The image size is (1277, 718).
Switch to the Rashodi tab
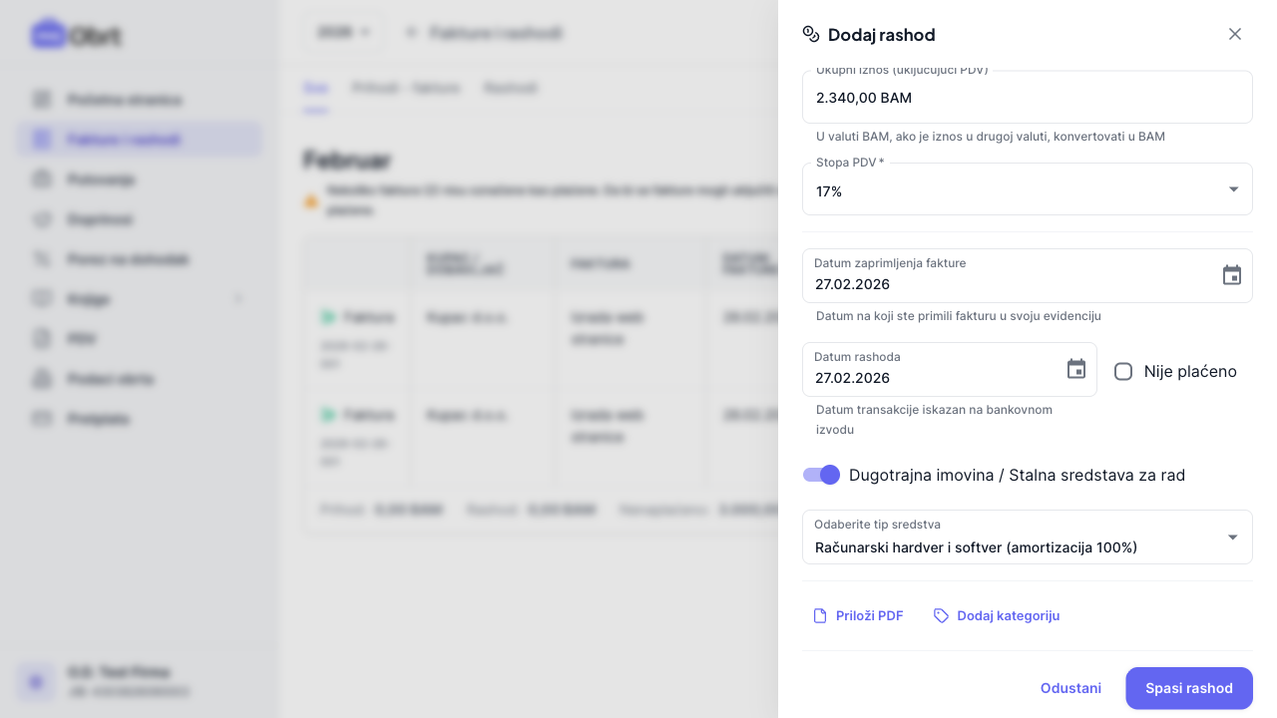(x=511, y=88)
